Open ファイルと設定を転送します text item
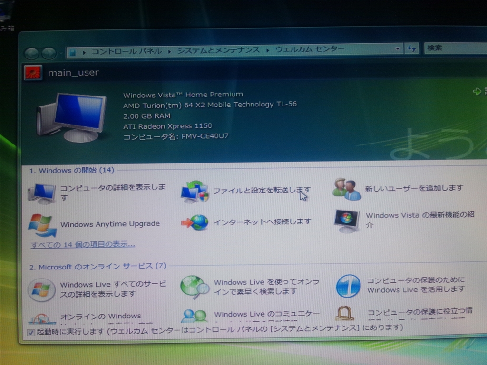 pyautogui.click(x=262, y=190)
